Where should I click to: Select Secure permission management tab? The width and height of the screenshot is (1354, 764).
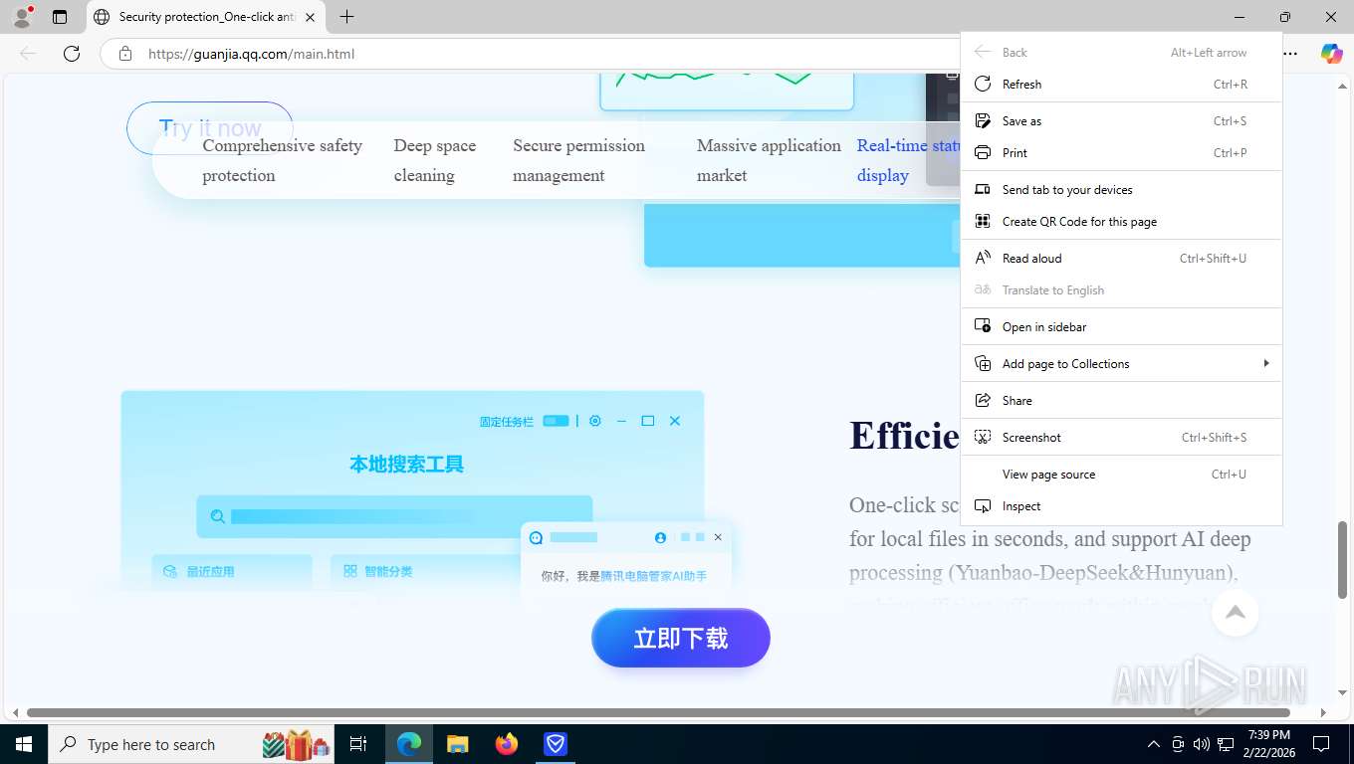click(x=579, y=160)
